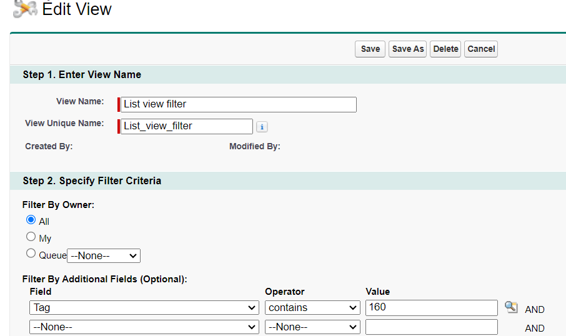566x336 pixels.
Task: Click the Step 2 Specify Filter Criteria header
Action: [92, 180]
